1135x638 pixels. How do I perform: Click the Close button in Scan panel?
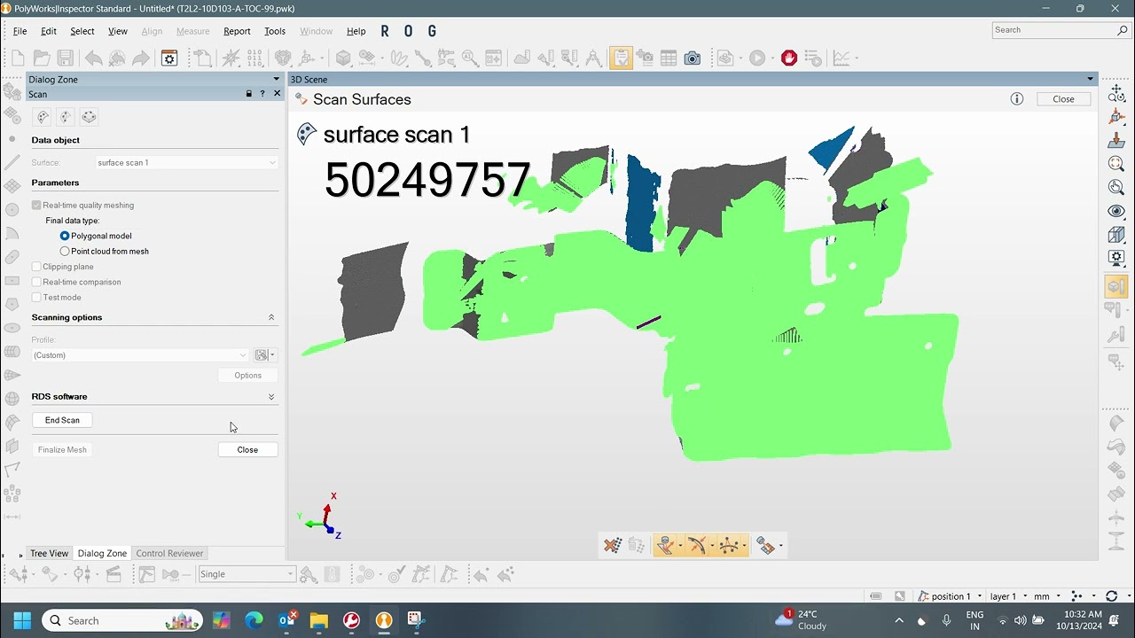pyautogui.click(x=247, y=449)
